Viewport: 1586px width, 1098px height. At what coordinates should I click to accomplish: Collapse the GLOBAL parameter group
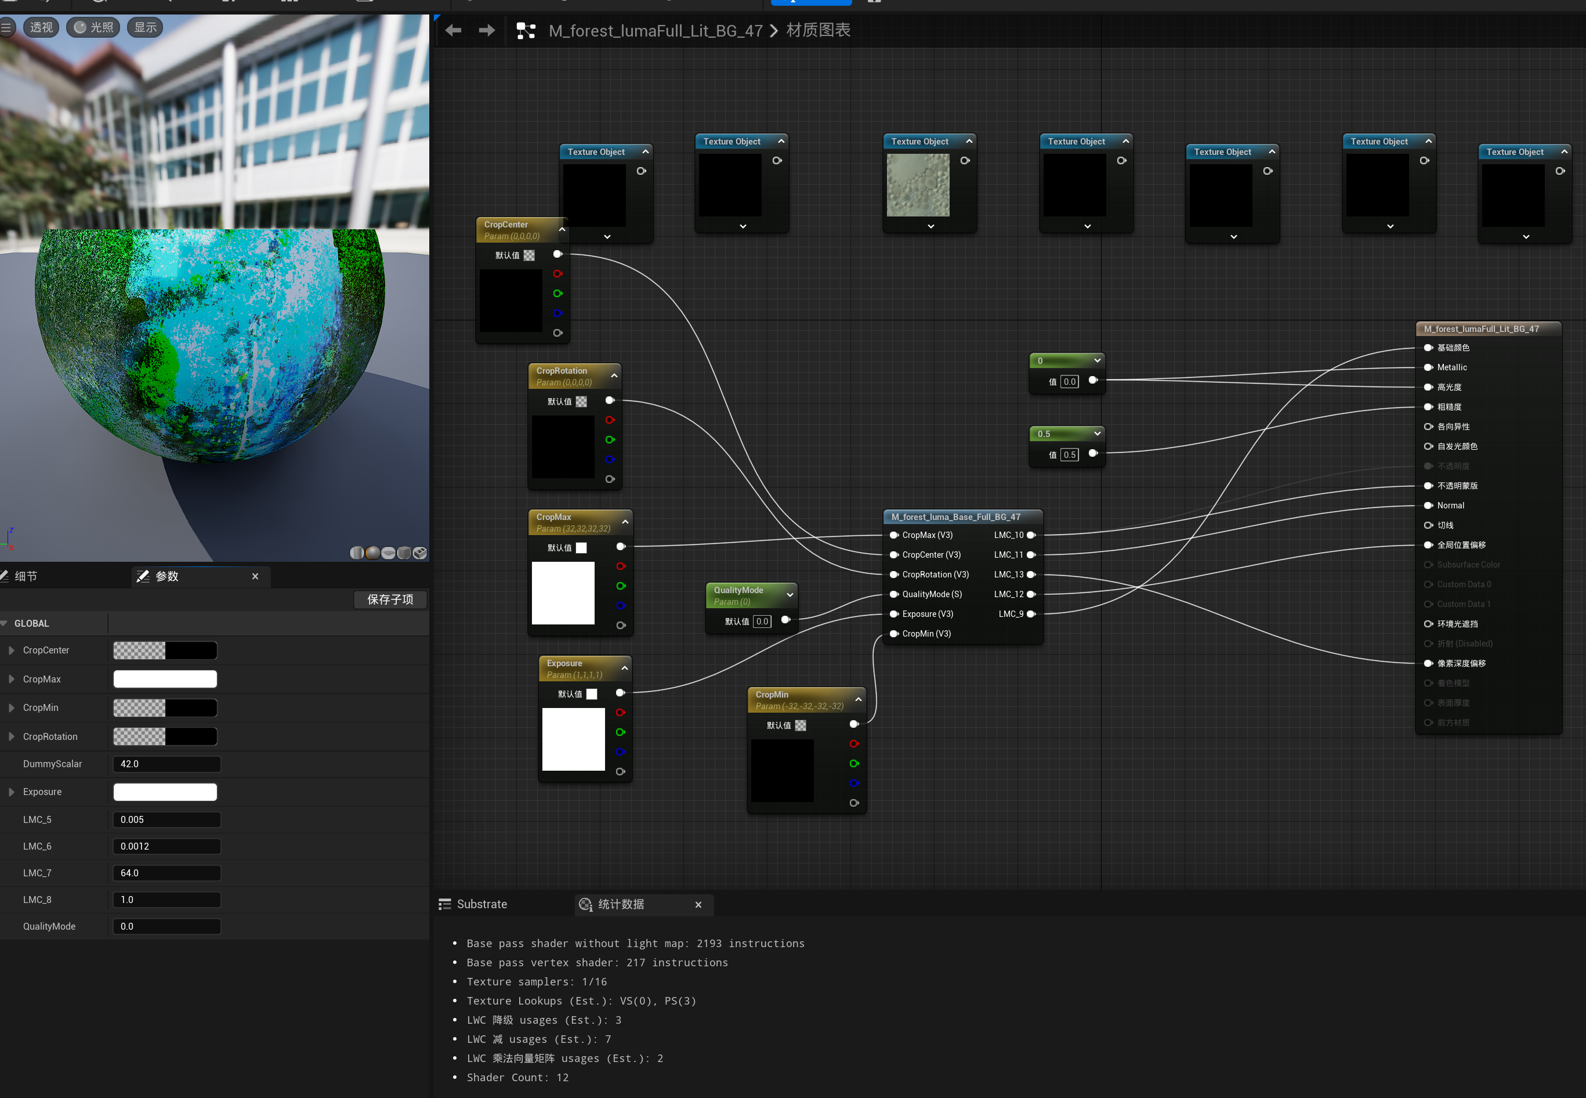pos(5,623)
